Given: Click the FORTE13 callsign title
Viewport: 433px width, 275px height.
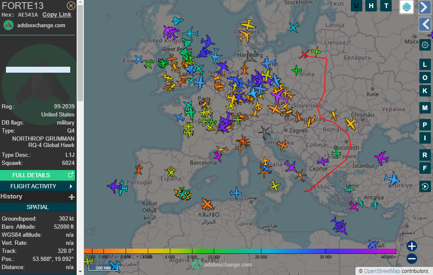Looking at the screenshot, I should coord(23,6).
